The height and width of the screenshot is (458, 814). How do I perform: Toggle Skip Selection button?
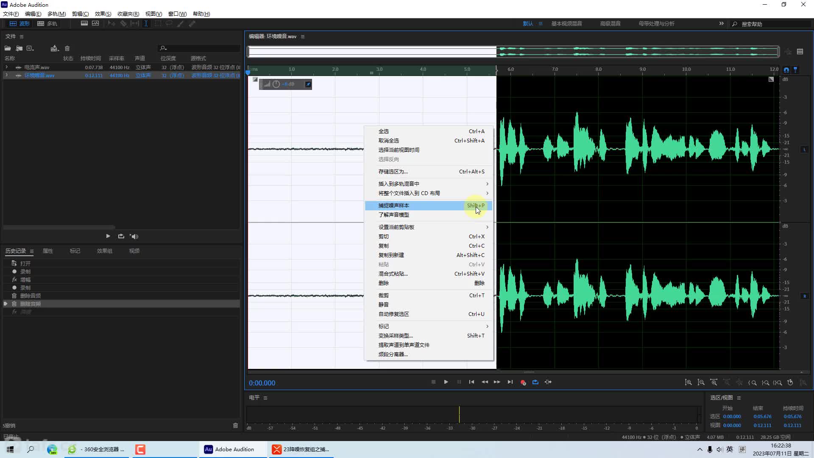point(548,382)
